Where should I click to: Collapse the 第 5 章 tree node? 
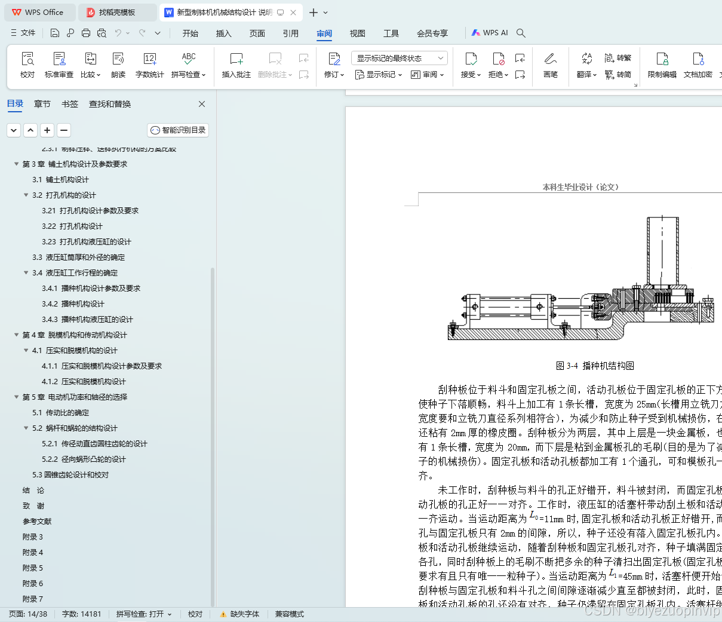(x=16, y=397)
